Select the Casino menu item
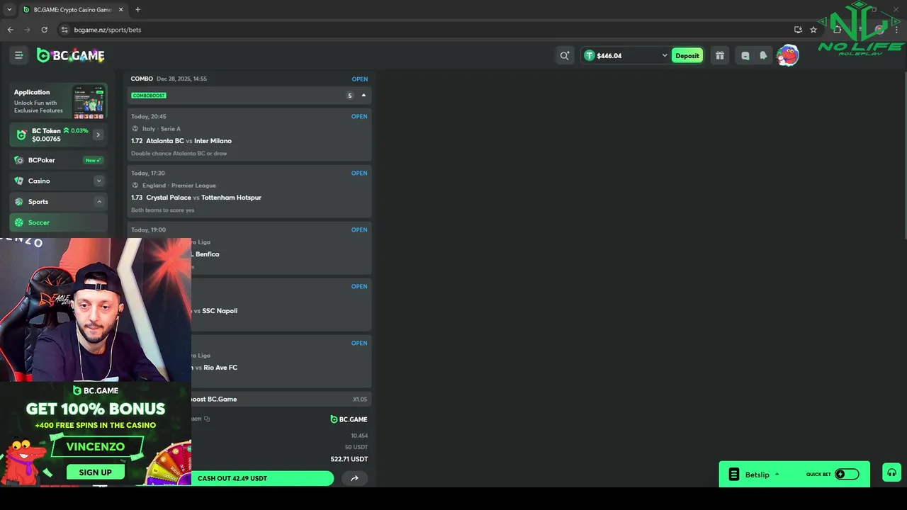This screenshot has height=510, width=907. (x=59, y=181)
